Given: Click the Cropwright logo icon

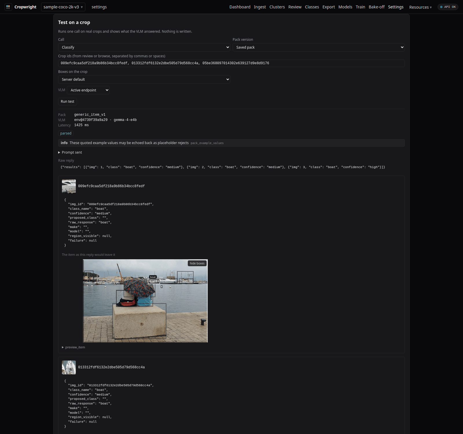Looking at the screenshot, I should [8, 7].
